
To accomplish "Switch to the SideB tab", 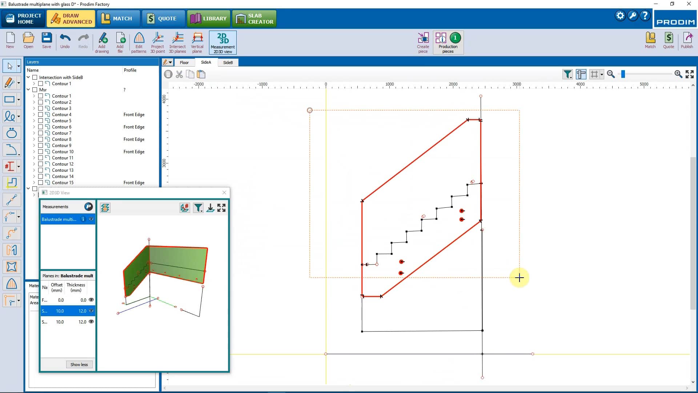I will (x=228, y=63).
